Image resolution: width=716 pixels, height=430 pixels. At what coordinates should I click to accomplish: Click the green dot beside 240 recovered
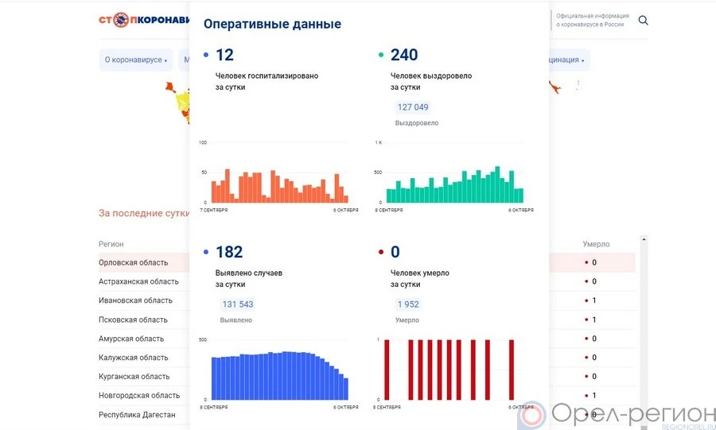click(x=381, y=56)
